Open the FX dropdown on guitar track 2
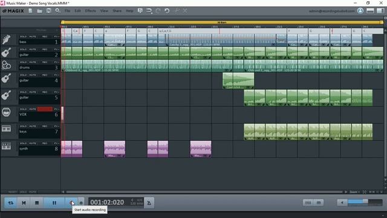Image resolution: width=387 pixels, height=218 pixels. 56,50
